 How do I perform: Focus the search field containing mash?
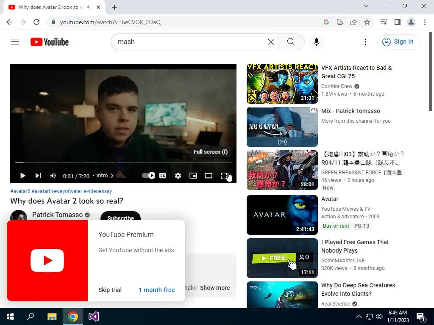(x=191, y=42)
